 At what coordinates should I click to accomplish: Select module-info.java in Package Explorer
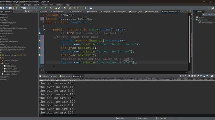10,74
